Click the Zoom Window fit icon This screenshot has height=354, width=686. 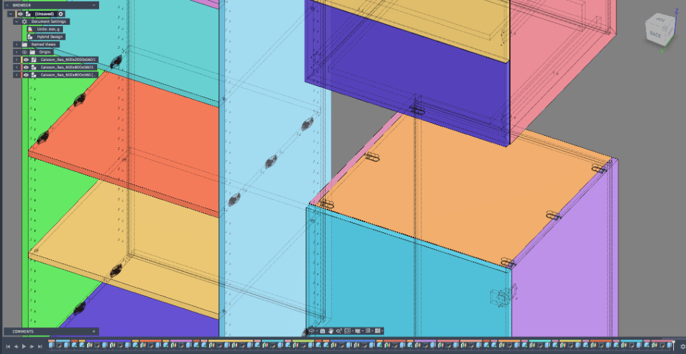(348, 331)
